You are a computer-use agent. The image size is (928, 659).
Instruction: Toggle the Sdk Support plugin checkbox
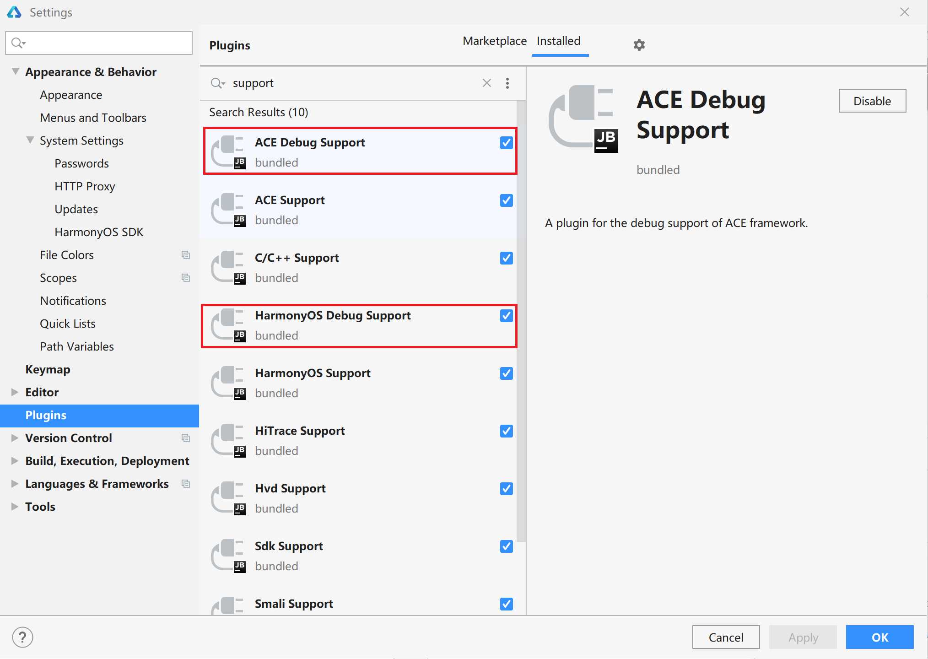(506, 546)
